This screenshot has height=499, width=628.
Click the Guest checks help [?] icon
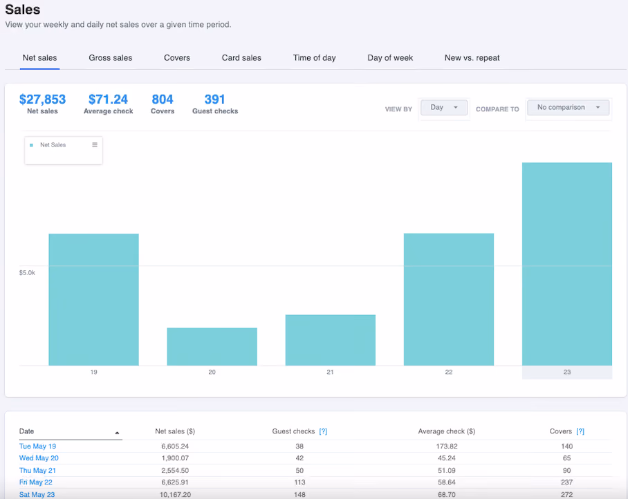point(323,431)
